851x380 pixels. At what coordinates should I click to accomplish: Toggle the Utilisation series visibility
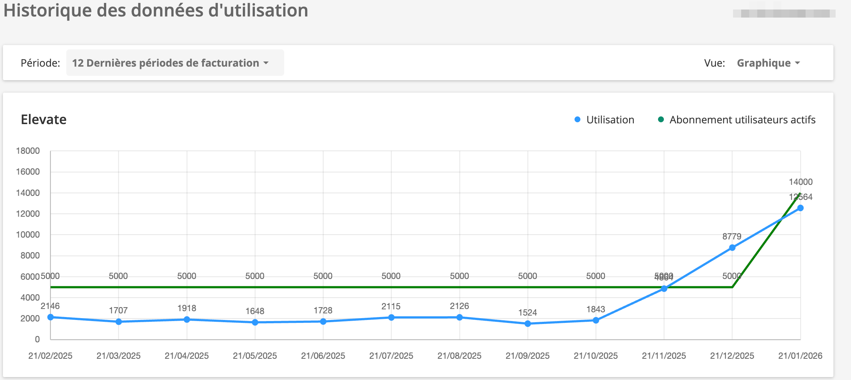coord(606,120)
